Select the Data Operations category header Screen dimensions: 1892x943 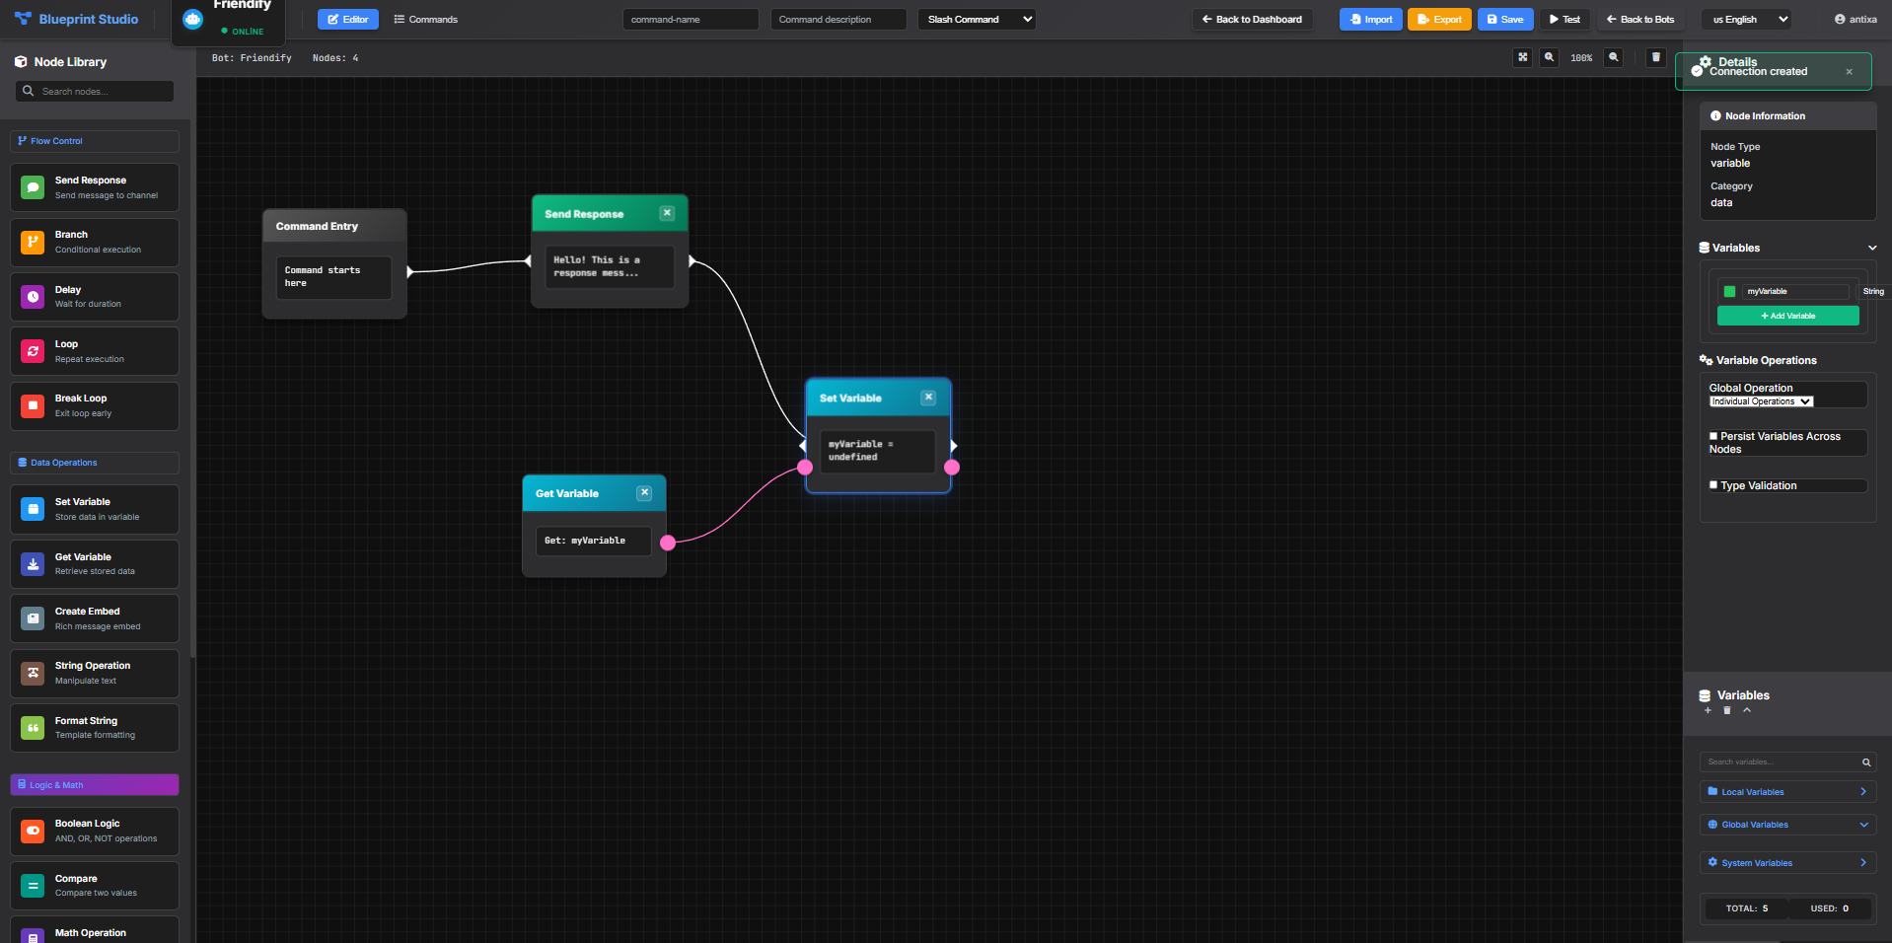(x=95, y=463)
